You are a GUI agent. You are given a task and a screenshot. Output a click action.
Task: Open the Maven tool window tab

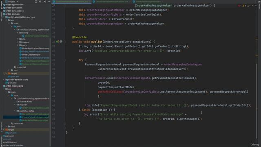coord(259,5)
